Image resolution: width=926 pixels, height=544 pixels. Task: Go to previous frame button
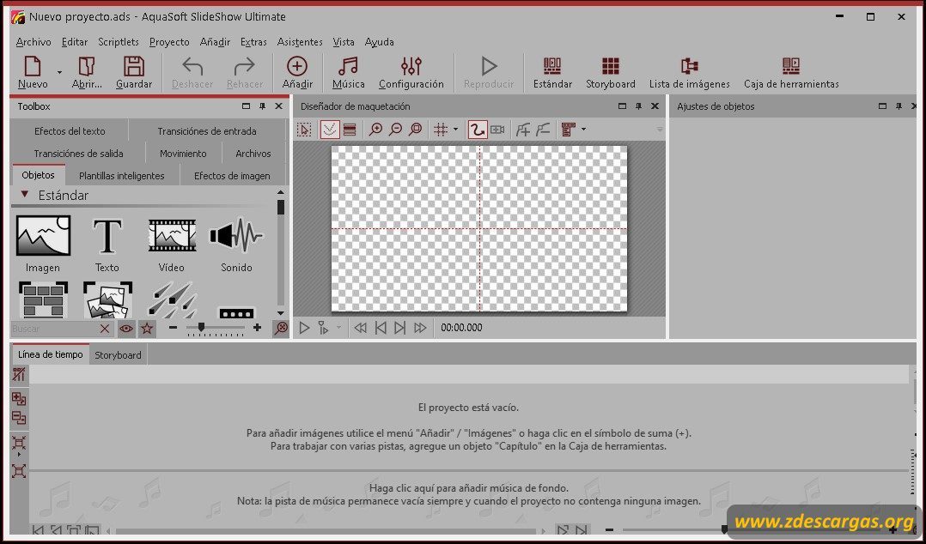click(381, 328)
